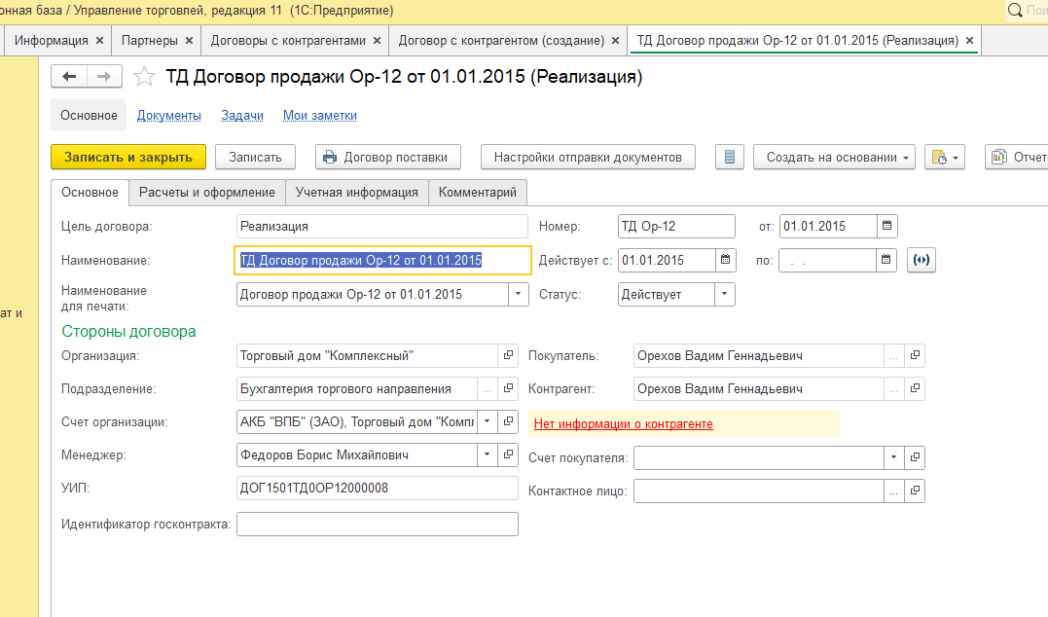Expand the Статус dropdown

coord(725,294)
